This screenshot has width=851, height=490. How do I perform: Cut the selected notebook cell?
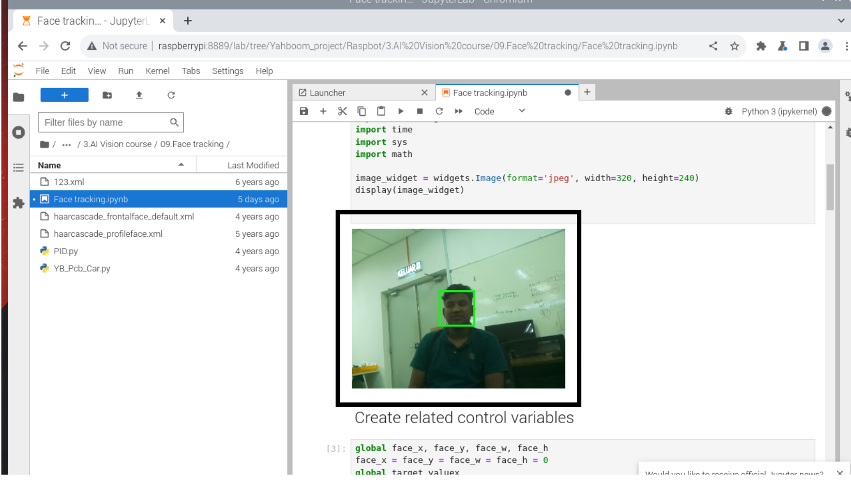coord(342,111)
